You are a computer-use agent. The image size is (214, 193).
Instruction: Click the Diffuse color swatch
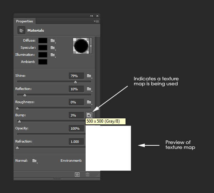click(x=43, y=41)
